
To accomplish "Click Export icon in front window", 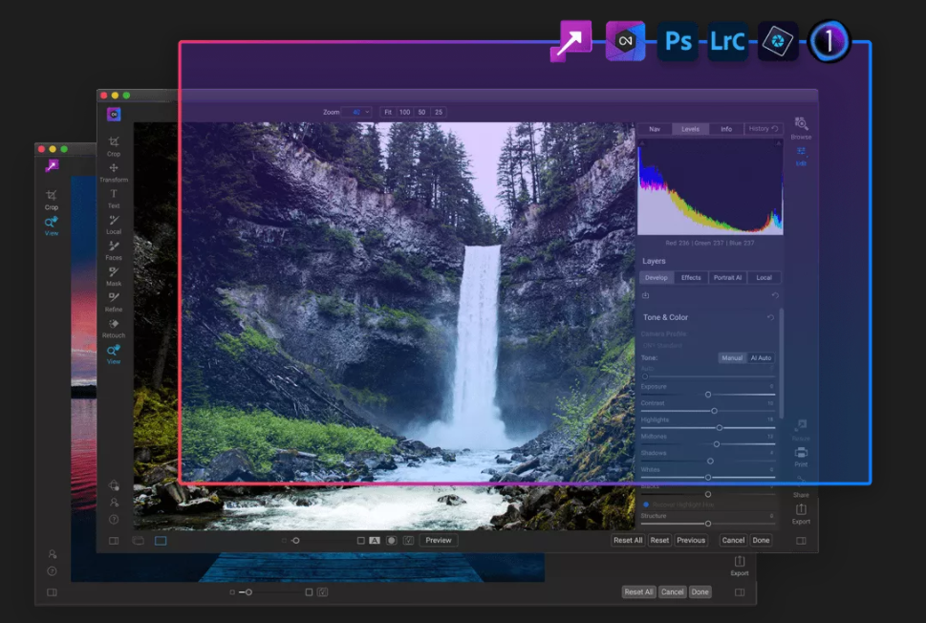I will point(801,513).
